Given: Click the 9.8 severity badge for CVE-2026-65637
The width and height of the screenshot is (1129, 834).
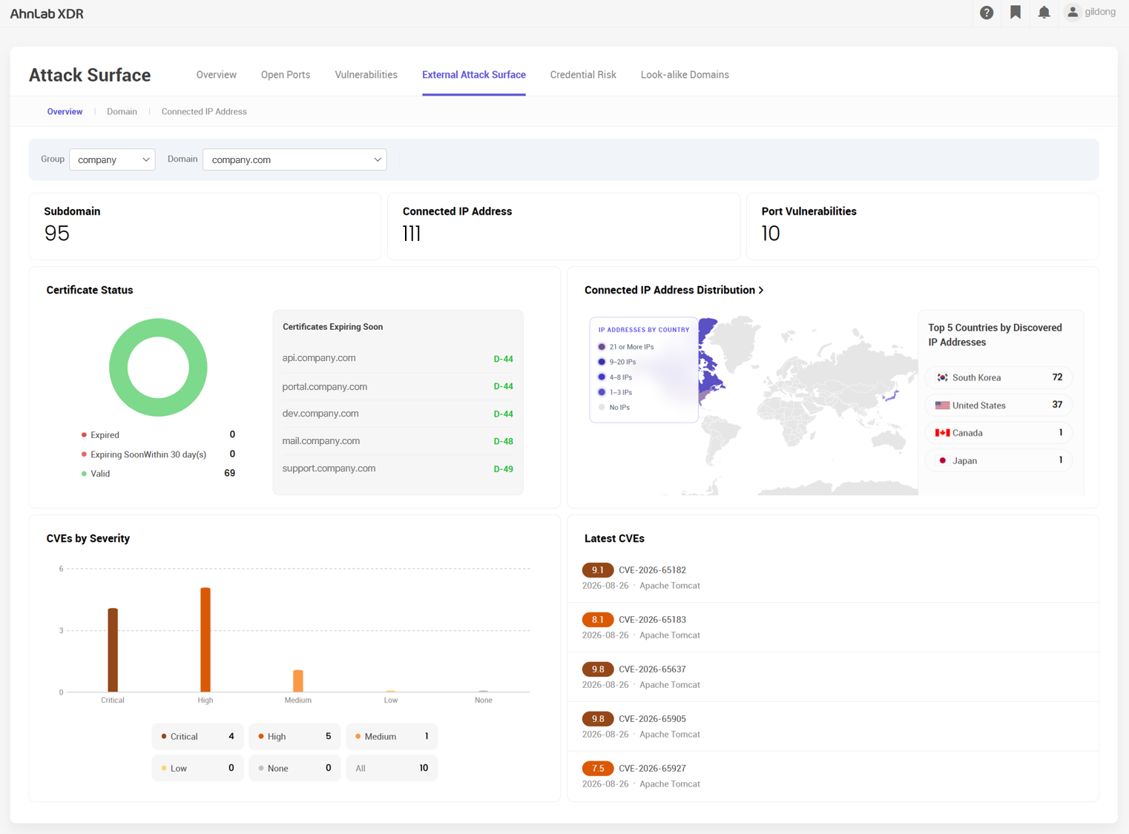Looking at the screenshot, I should point(598,669).
